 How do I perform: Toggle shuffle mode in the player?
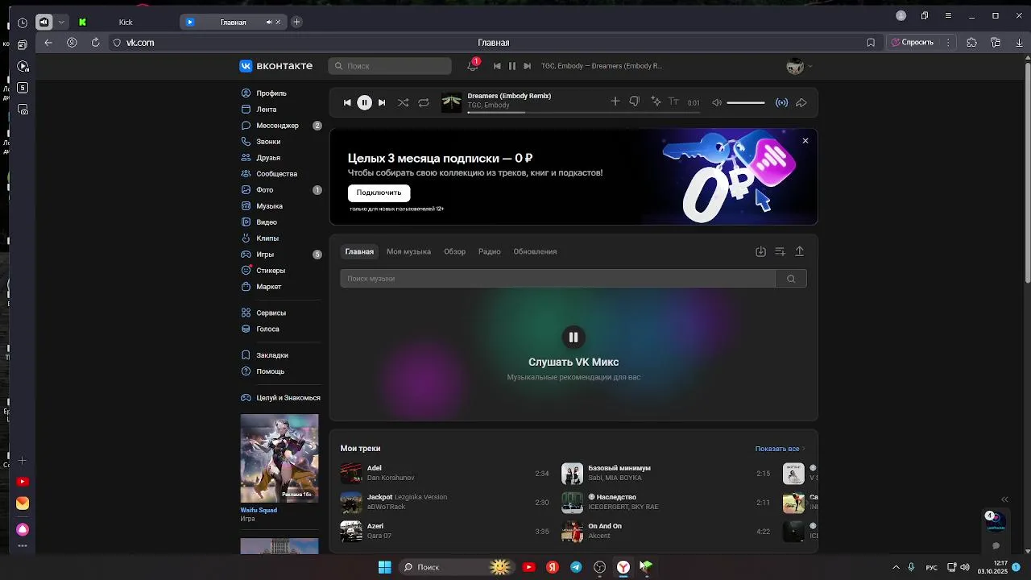(403, 102)
